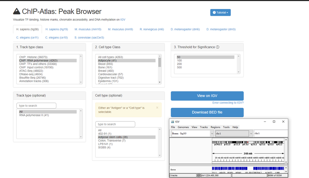The image size is (309, 178).
Task: Click up arrow of Threshold list scrollbar
Action: coord(239,56)
